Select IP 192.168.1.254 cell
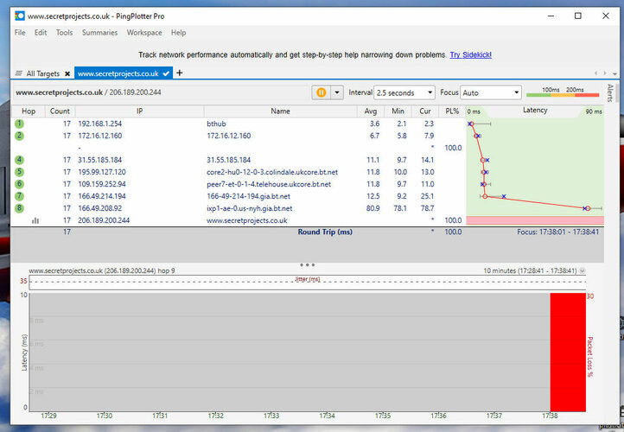624x432 pixels. (100, 124)
